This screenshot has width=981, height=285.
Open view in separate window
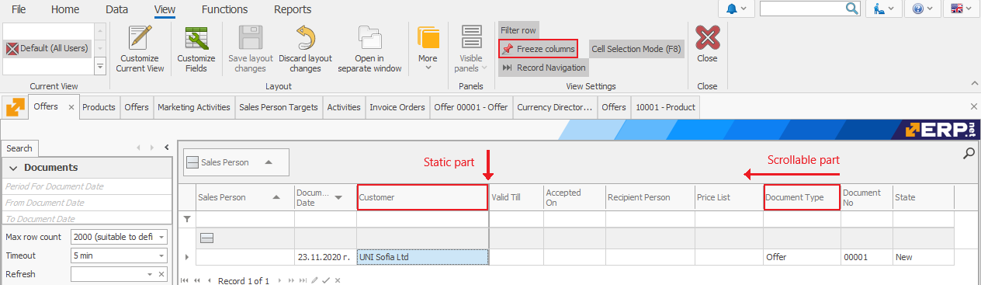[x=369, y=49]
